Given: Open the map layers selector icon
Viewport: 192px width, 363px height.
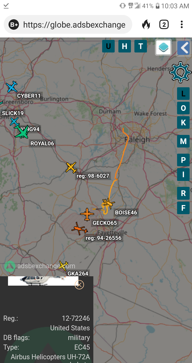Looking at the screenshot, I should (x=163, y=47).
